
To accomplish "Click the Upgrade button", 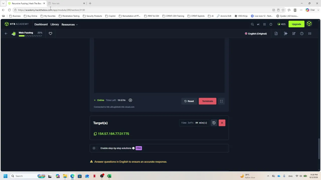I will (x=296, y=24).
